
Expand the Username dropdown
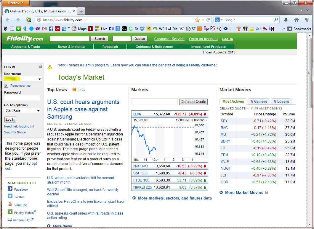pos(39,79)
